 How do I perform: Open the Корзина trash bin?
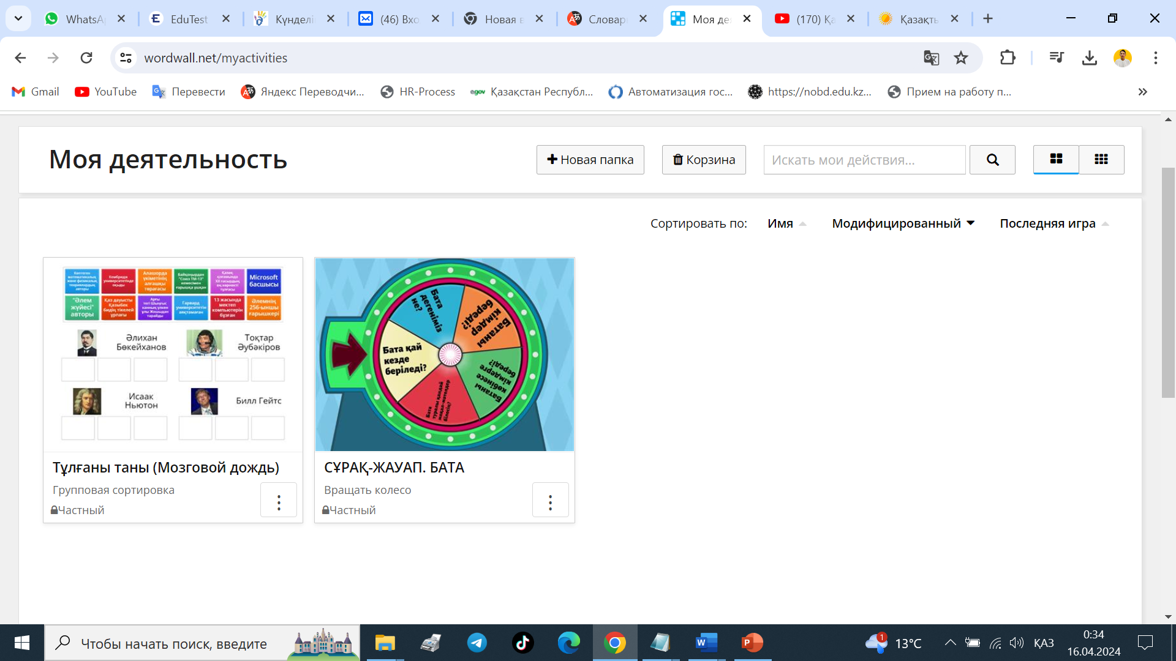pyautogui.click(x=703, y=160)
